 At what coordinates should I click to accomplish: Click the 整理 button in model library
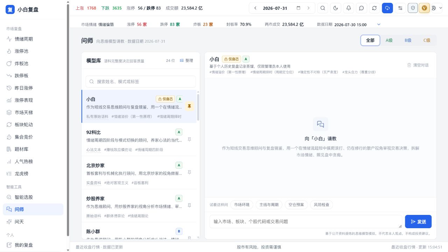[186, 61]
